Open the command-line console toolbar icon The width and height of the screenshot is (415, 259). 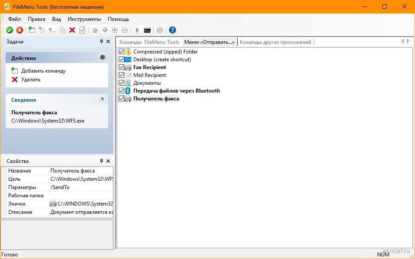coord(147,30)
